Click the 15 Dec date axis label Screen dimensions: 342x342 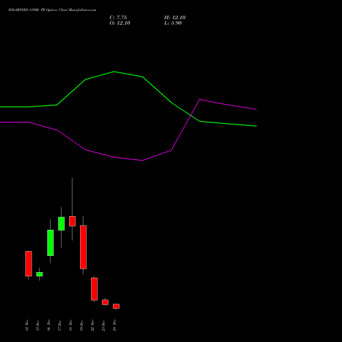coord(38,325)
